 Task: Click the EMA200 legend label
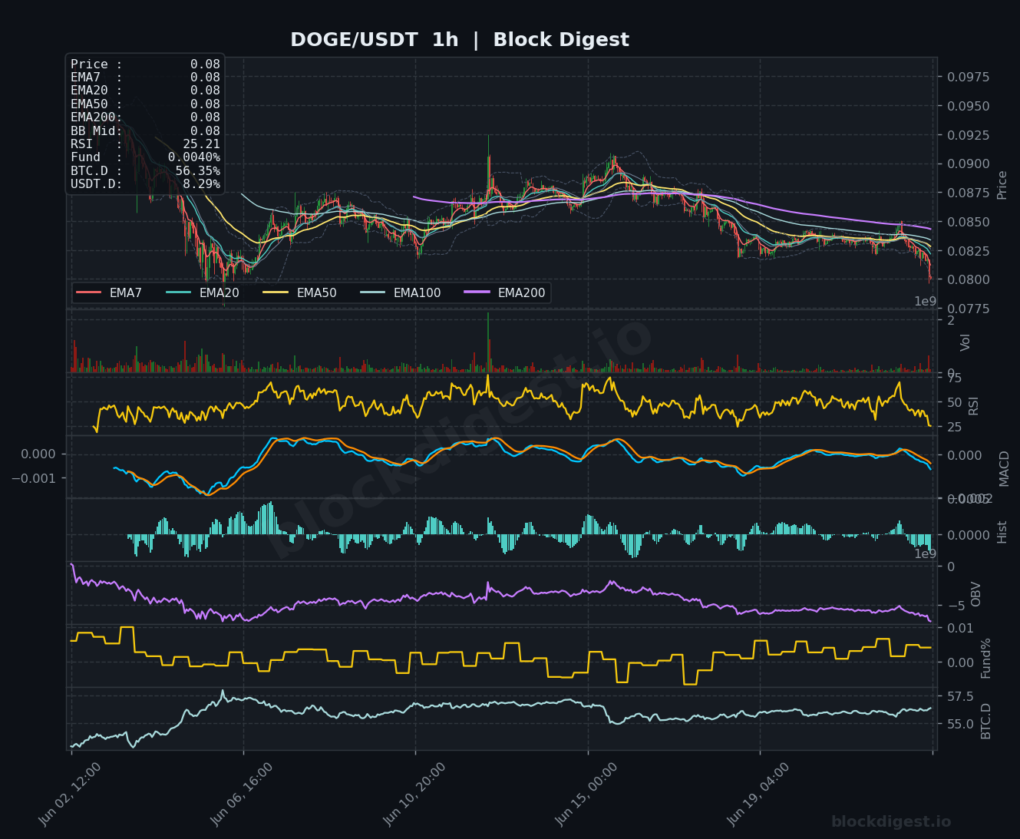(x=522, y=292)
